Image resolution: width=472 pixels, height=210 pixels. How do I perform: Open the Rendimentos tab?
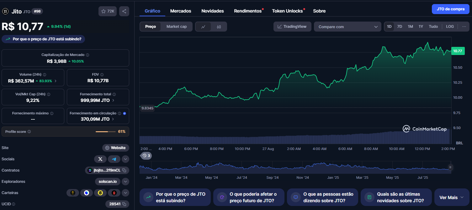pyautogui.click(x=248, y=11)
